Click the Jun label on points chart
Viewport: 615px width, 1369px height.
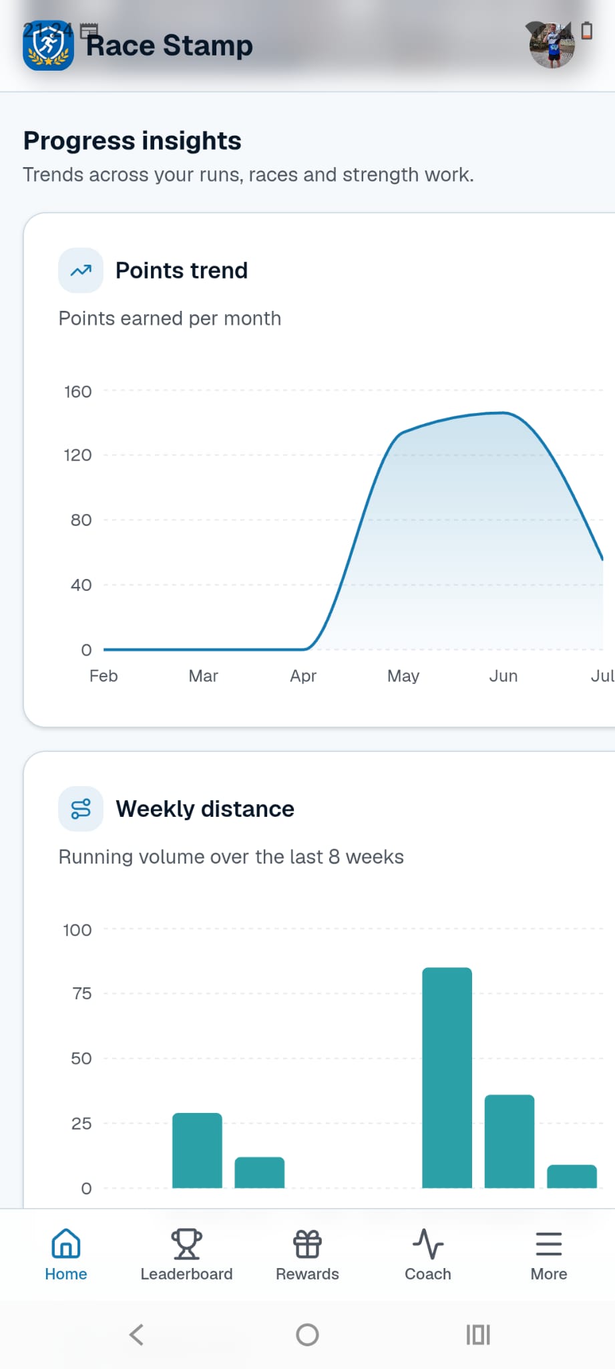click(503, 676)
